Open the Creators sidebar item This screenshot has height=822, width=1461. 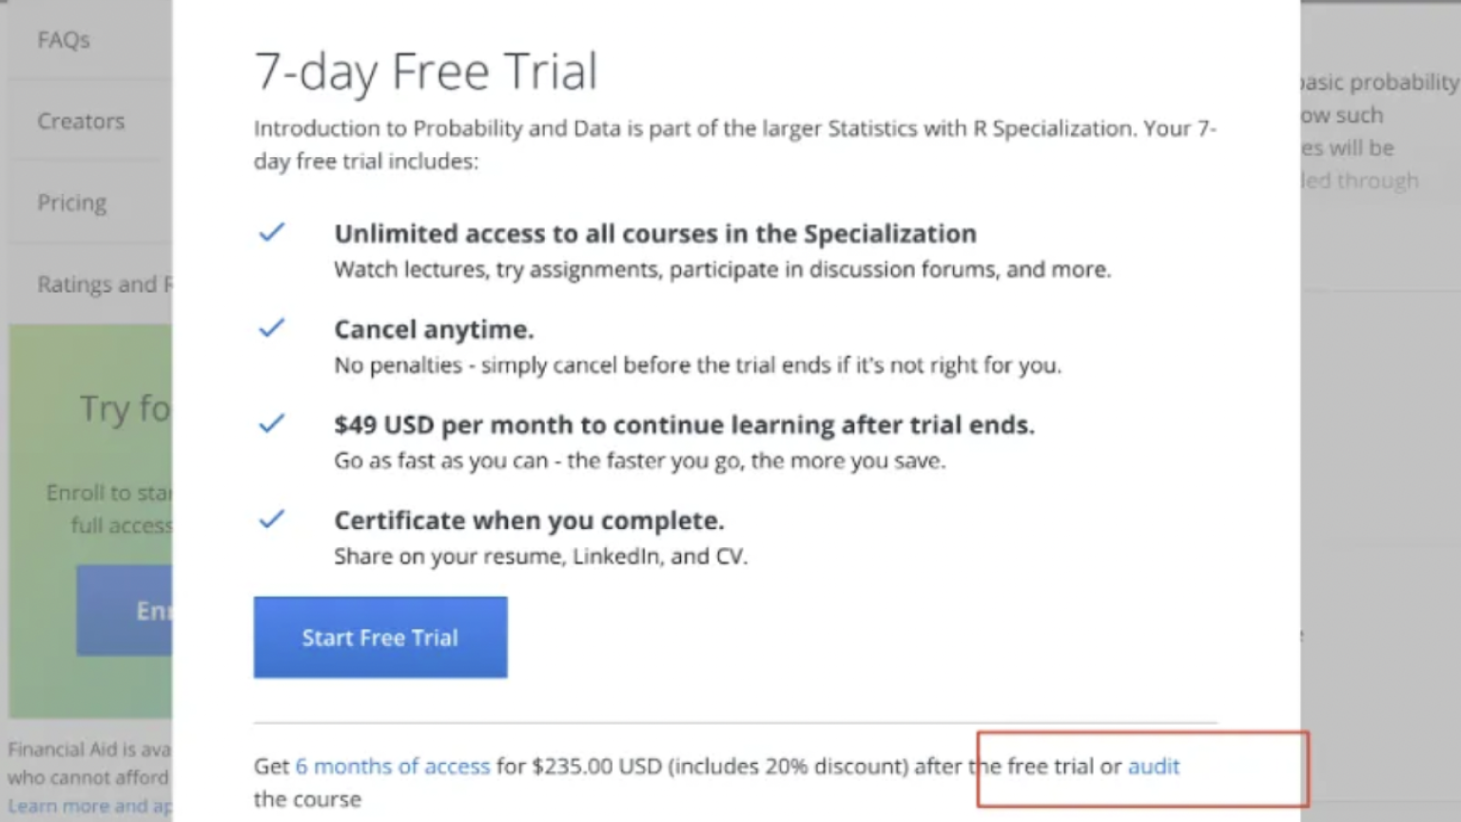click(x=81, y=122)
